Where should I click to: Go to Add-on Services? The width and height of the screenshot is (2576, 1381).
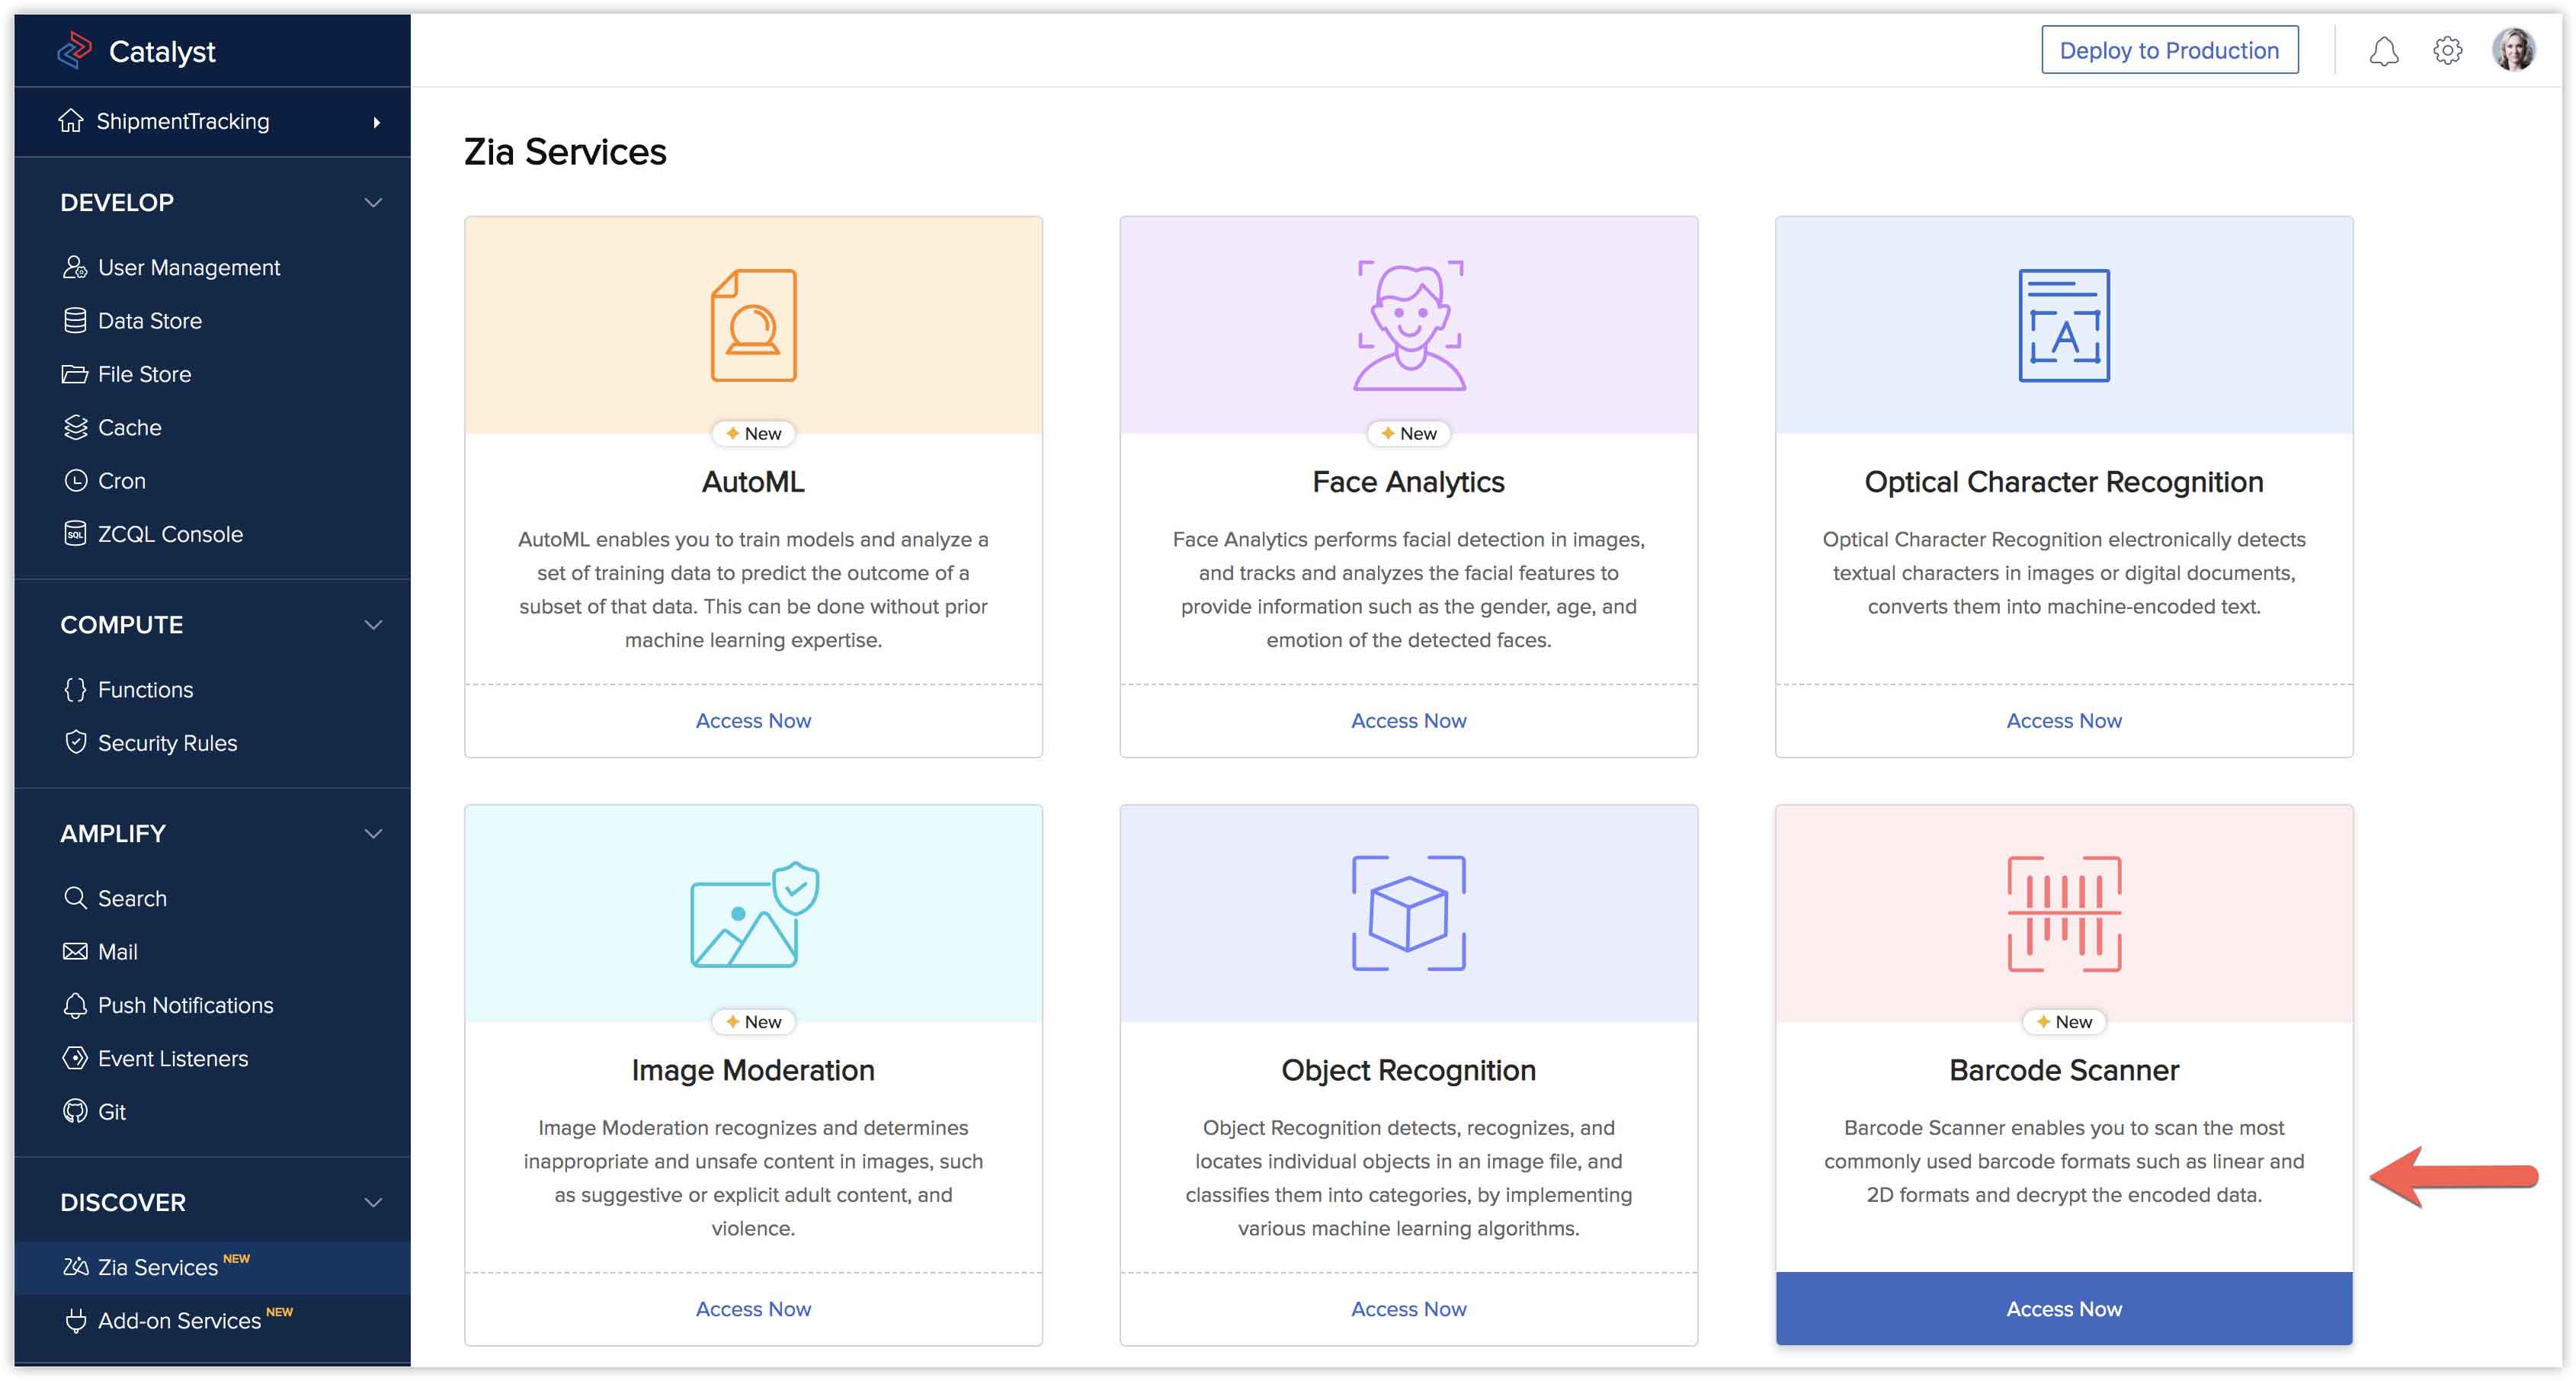pyautogui.click(x=179, y=1321)
